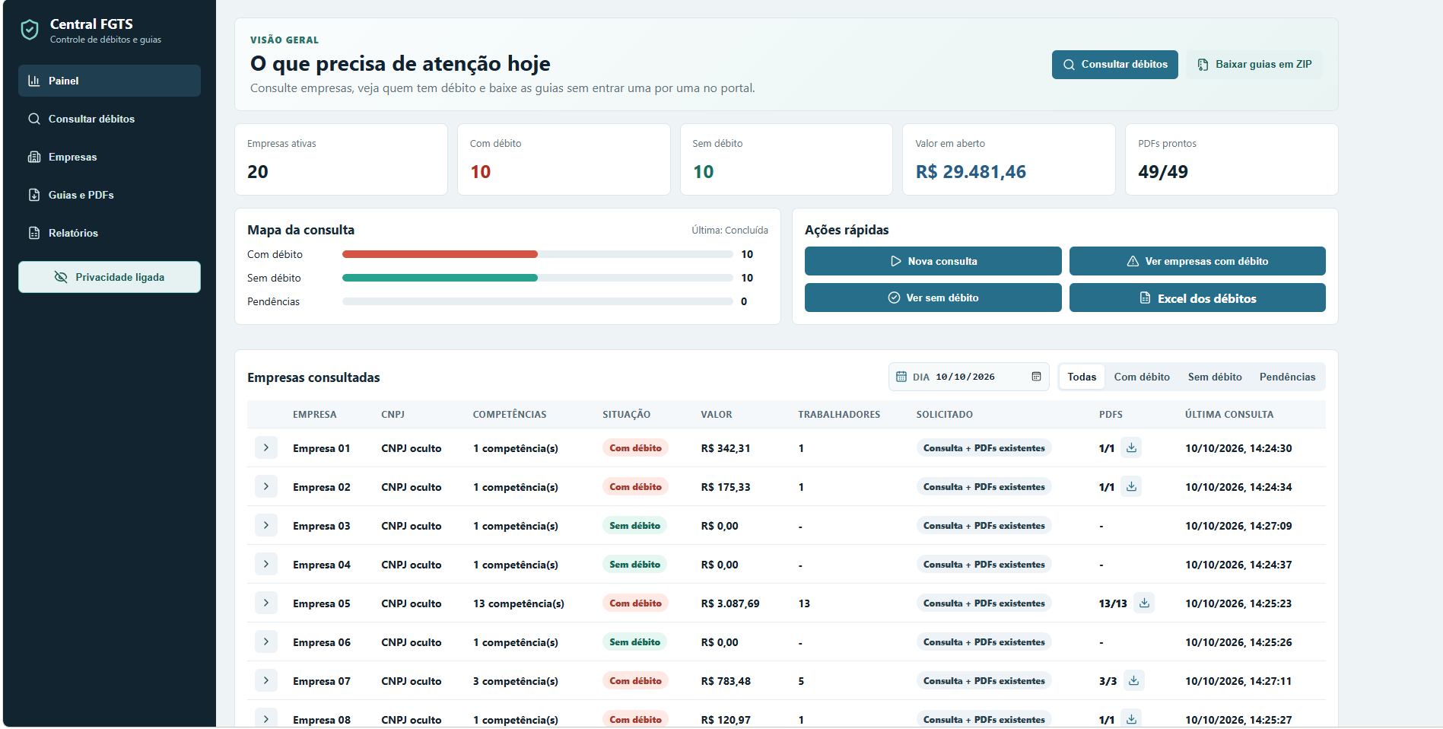Open Consultar débitos in the sidebar
This screenshot has width=1443, height=729.
110,119
